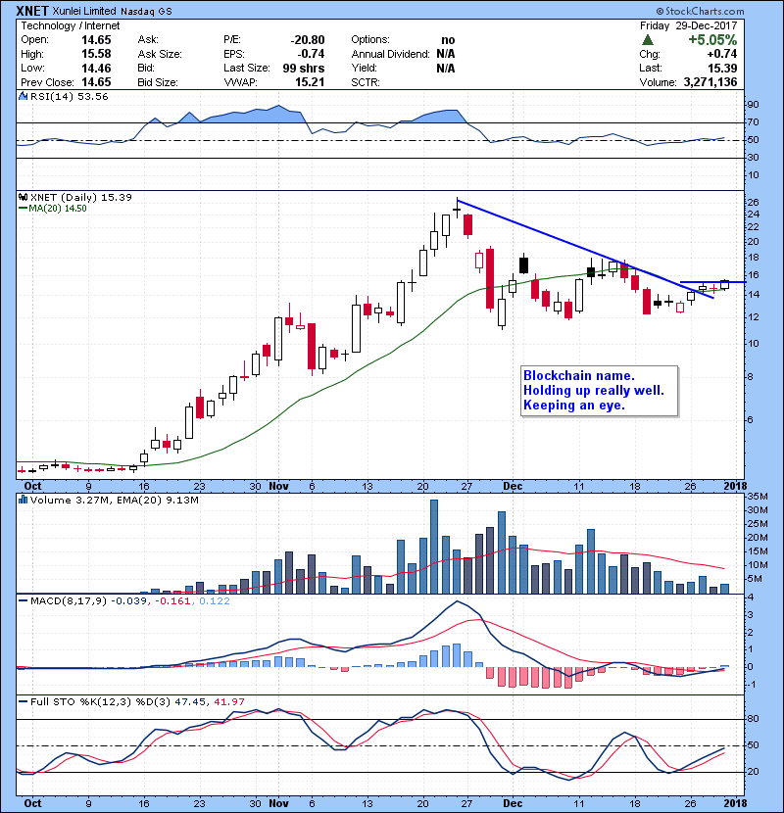Click the P/E value -20.80
Screen dimensions: 784x813
pos(308,40)
